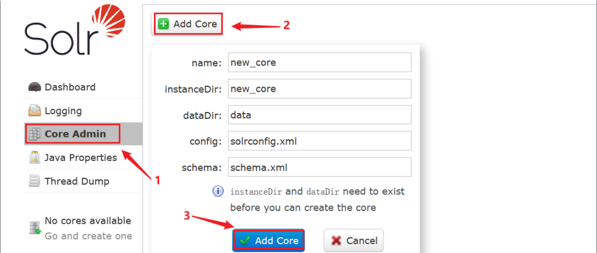
Task: Click the instanceDir text field
Action: coord(320,89)
